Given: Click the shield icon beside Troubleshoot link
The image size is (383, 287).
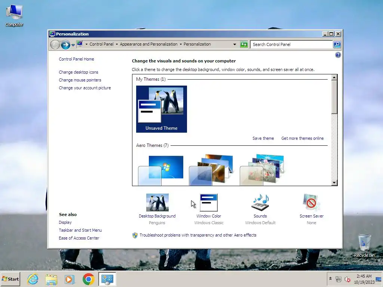Looking at the screenshot, I should 135,235.
